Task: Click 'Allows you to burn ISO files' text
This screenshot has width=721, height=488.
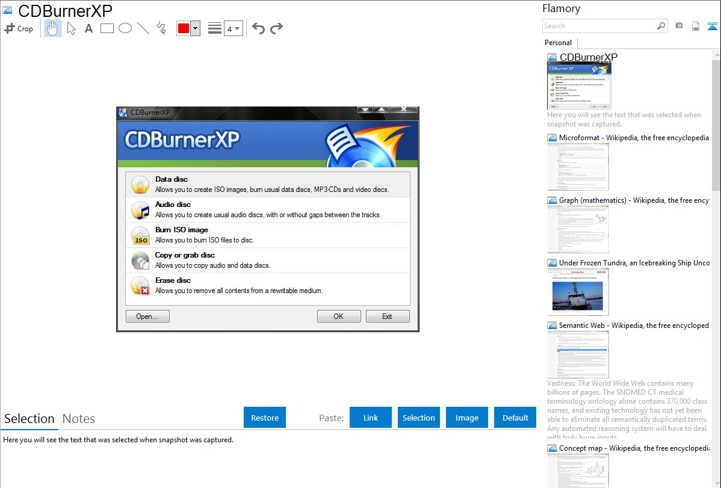Action: [205, 240]
